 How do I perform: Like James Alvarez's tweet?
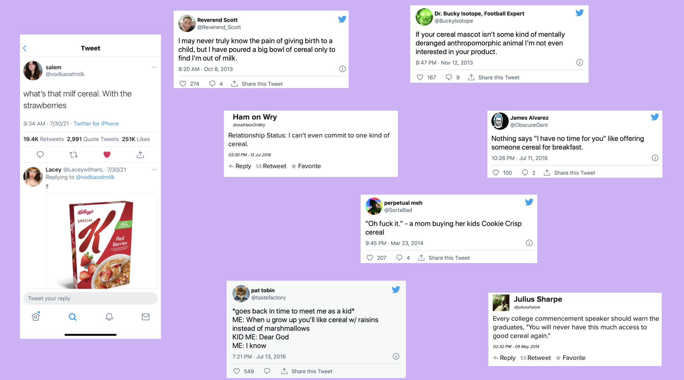click(x=496, y=173)
